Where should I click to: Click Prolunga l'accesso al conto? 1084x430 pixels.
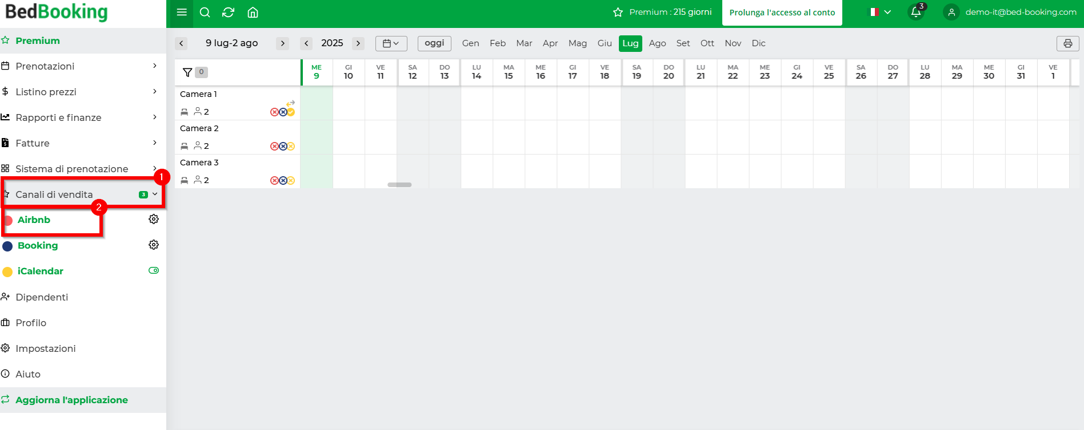click(782, 13)
